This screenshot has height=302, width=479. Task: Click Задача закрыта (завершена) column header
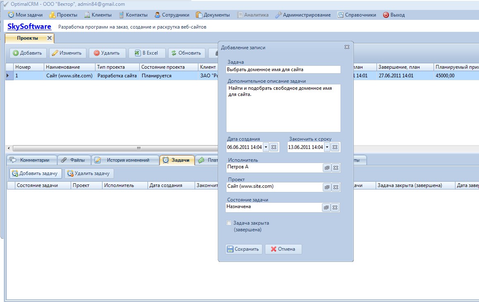415,185
